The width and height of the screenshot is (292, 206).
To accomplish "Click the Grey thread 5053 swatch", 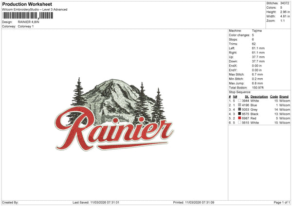I will click(240, 109).
